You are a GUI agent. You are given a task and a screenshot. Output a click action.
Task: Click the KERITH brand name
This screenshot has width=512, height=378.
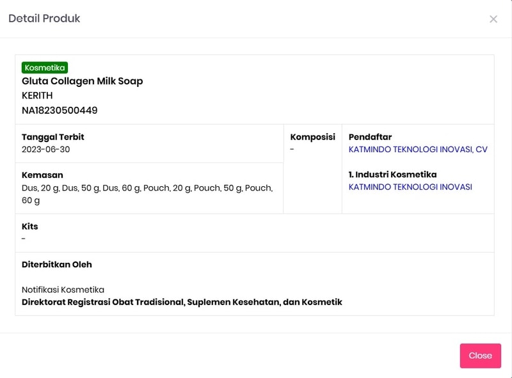(37, 96)
